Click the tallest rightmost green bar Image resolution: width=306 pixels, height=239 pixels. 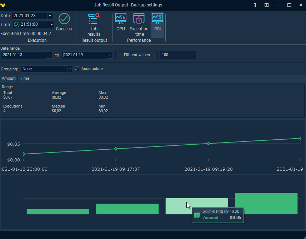pos(266,204)
